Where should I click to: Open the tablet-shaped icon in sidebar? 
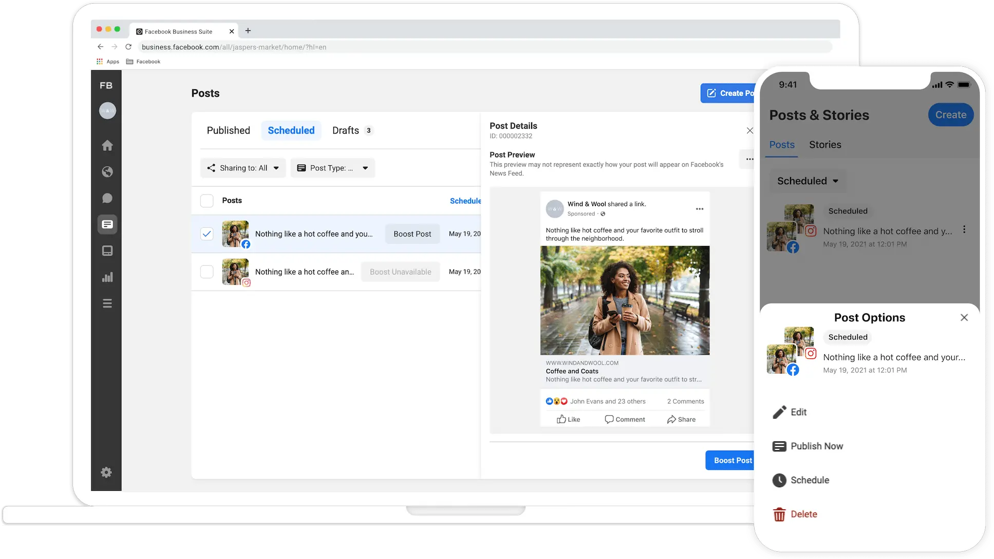[x=107, y=250]
